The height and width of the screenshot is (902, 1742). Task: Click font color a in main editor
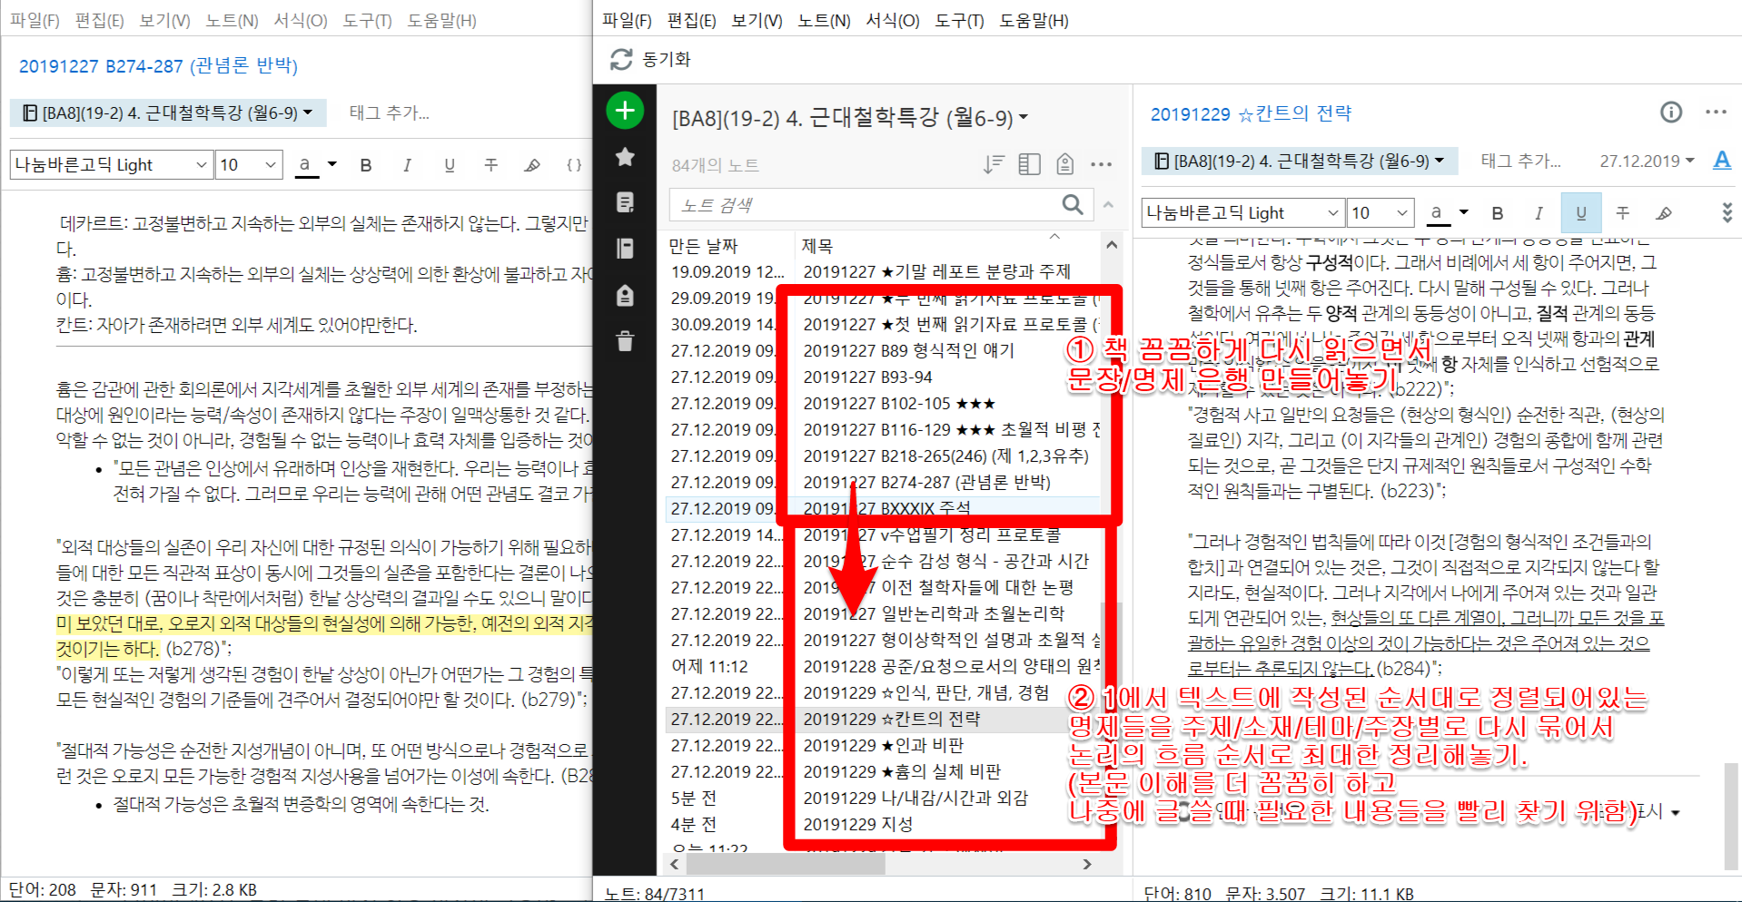pyautogui.click(x=1437, y=213)
